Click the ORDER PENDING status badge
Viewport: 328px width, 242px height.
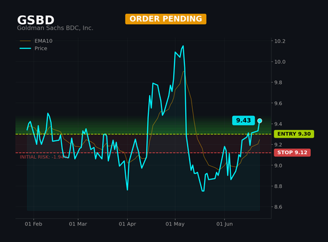[166, 19]
